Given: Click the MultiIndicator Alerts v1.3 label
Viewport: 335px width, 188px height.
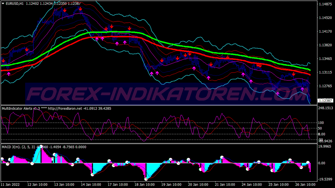Looking at the screenshot, I should click(x=21, y=108).
